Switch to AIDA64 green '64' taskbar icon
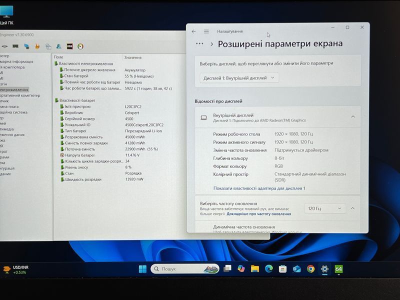Viewport: 400px width, 300px height. pos(338,269)
